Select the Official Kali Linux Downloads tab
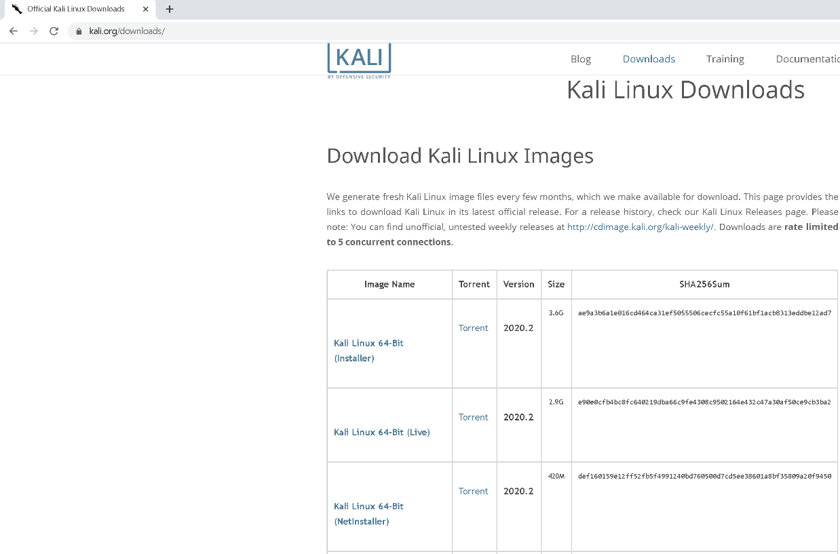Screen dimensions: 840x554 [75, 9]
